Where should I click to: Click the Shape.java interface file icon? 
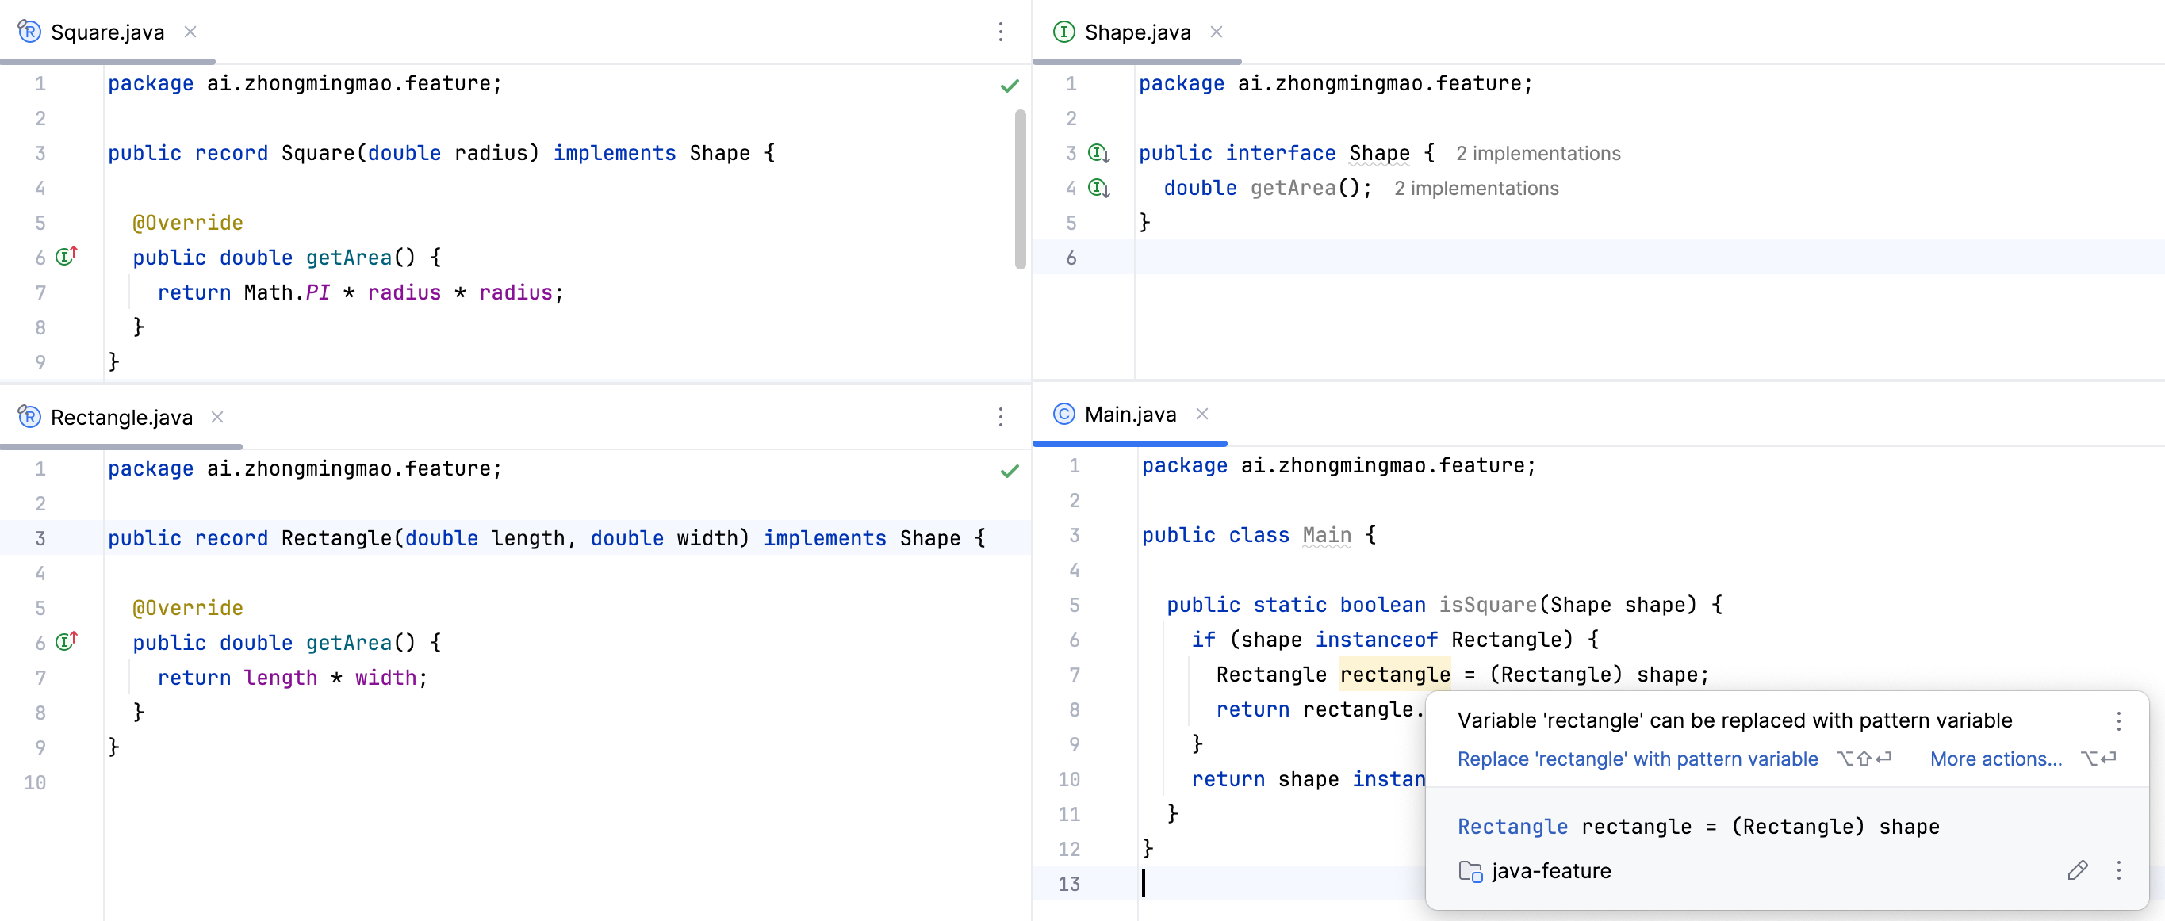pyautogui.click(x=1063, y=32)
